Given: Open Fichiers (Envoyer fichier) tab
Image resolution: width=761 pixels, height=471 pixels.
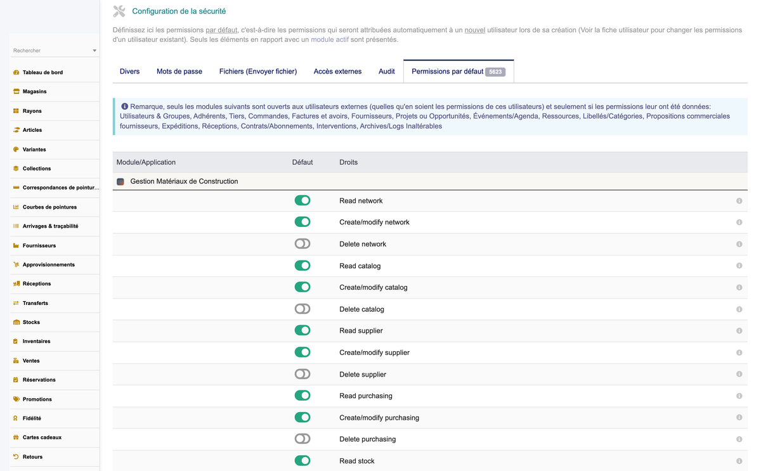Looking at the screenshot, I should (x=258, y=72).
